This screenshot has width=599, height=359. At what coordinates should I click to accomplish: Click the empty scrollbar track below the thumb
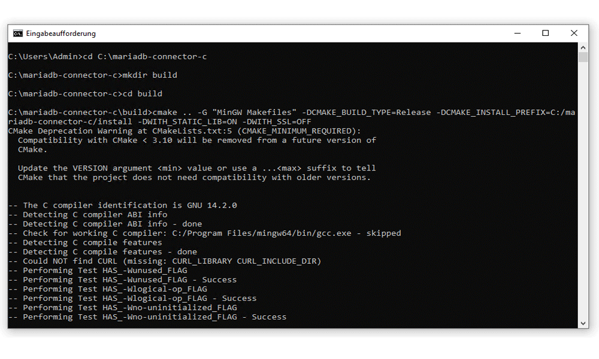583,191
